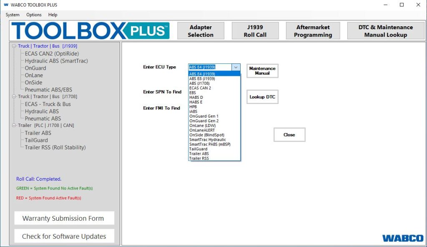Select ECAS CAN2 (OptiRide) in the tree
This screenshot has width=427, height=247.
point(52,53)
